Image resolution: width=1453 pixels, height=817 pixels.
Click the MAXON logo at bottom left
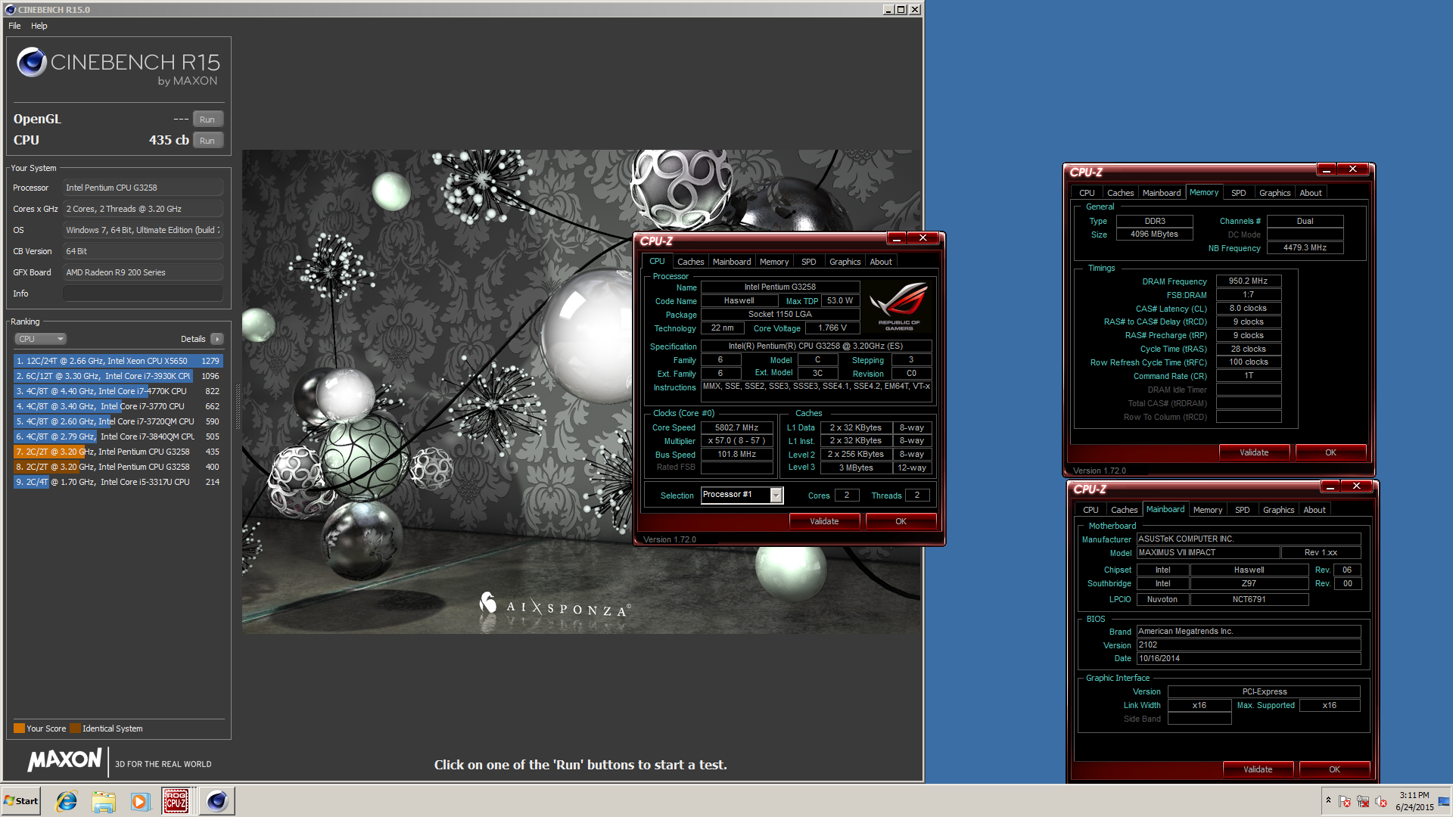coord(64,760)
